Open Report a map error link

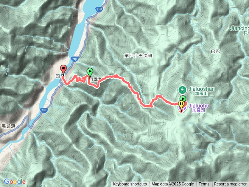[230, 184]
